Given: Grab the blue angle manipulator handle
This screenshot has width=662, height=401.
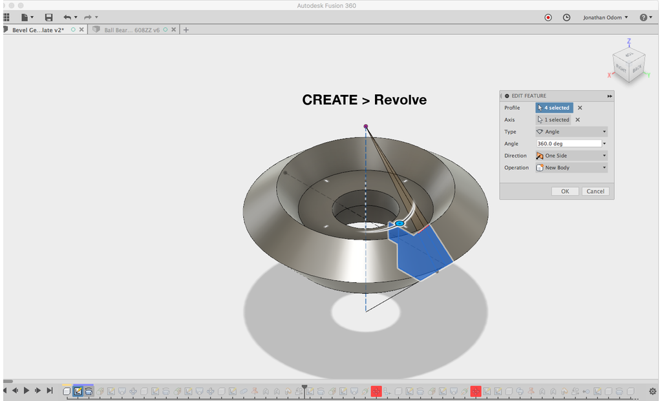Looking at the screenshot, I should [x=400, y=223].
